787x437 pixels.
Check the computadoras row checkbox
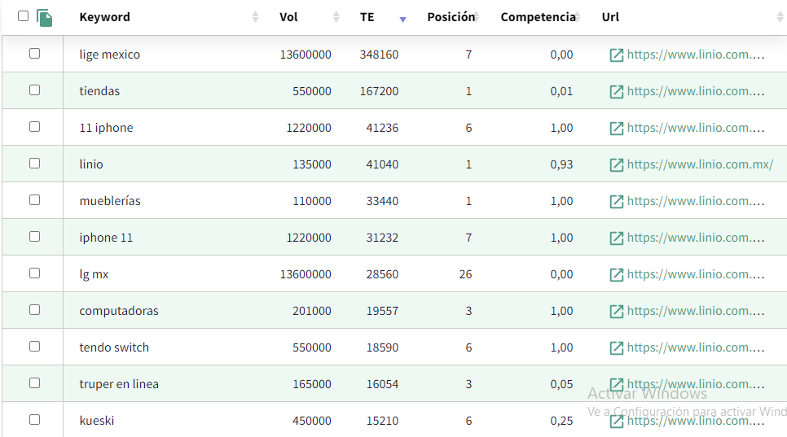point(35,309)
